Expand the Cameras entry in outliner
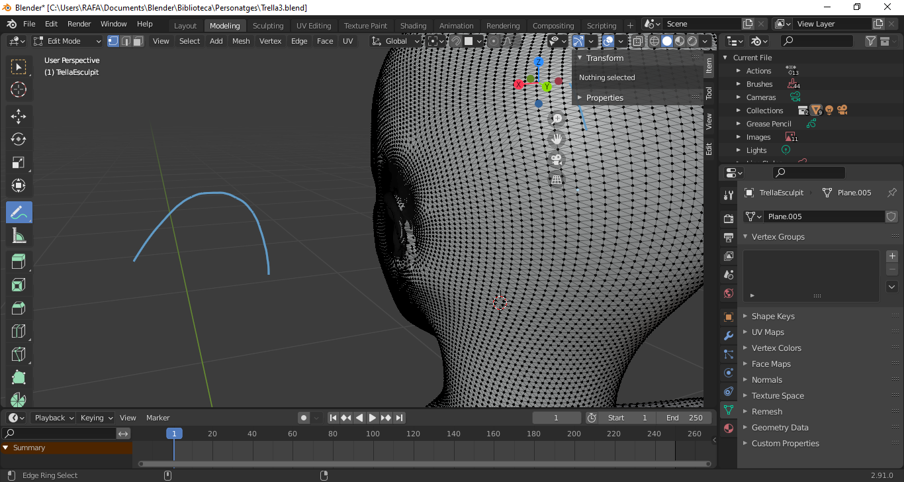The width and height of the screenshot is (904, 482). (739, 97)
